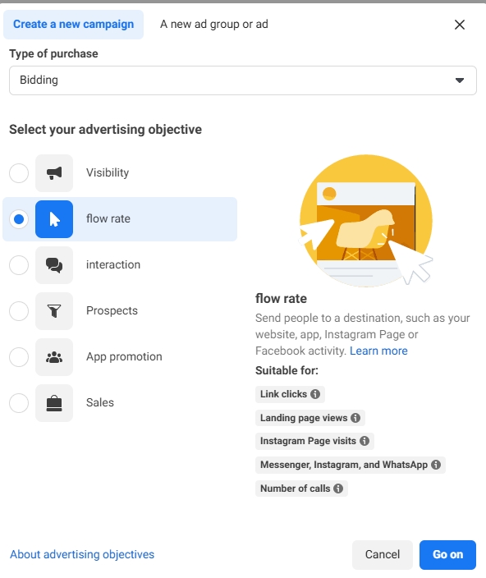Switch to A new ad group or ad tab
Viewport: 486px width, 578px height.
(x=214, y=25)
